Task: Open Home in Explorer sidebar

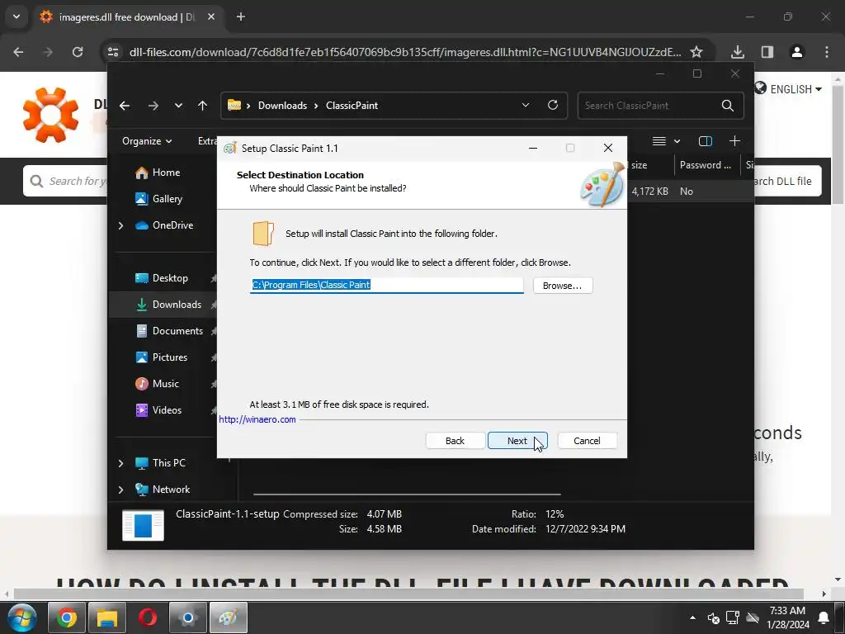Action: pyautogui.click(x=166, y=173)
